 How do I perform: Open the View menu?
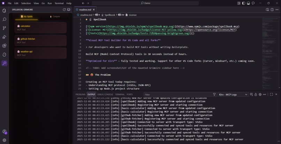tap(36, 3)
